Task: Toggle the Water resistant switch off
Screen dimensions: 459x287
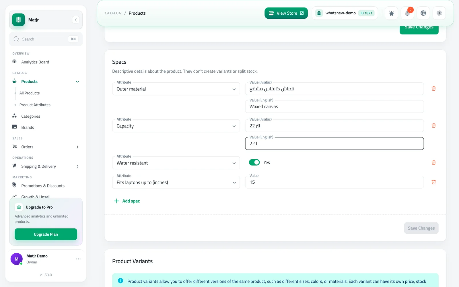Action: pyautogui.click(x=254, y=162)
